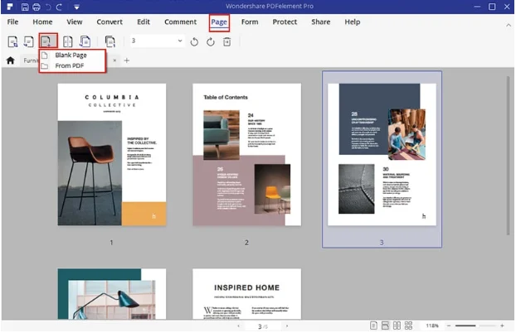Go to the Home tab house icon

pos(10,60)
